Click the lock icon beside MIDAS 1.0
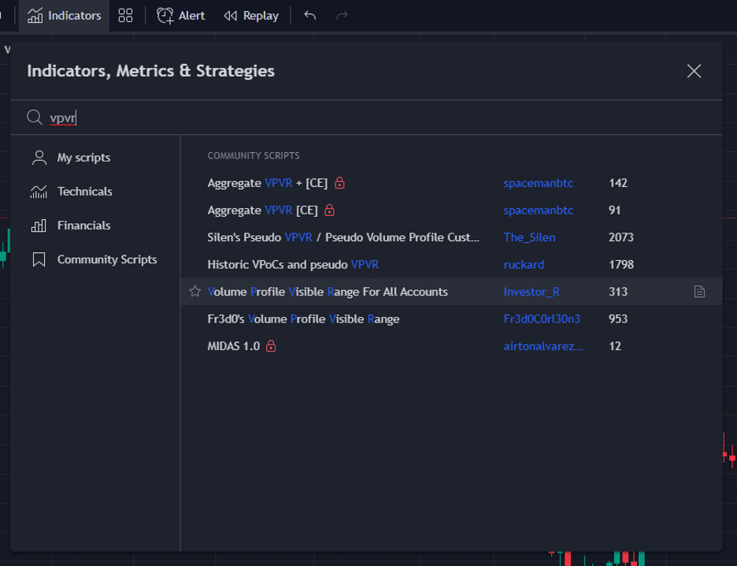The height and width of the screenshot is (566, 737). click(271, 346)
